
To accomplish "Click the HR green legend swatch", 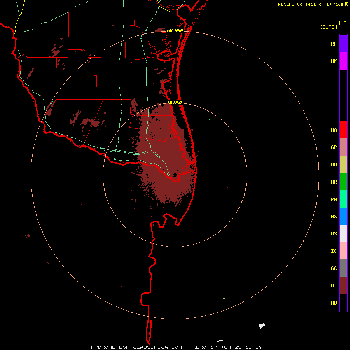I will [343, 182].
